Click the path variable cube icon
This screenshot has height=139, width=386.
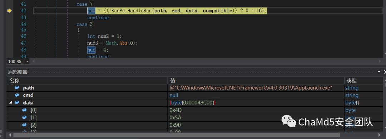pyautogui.click(x=17, y=87)
